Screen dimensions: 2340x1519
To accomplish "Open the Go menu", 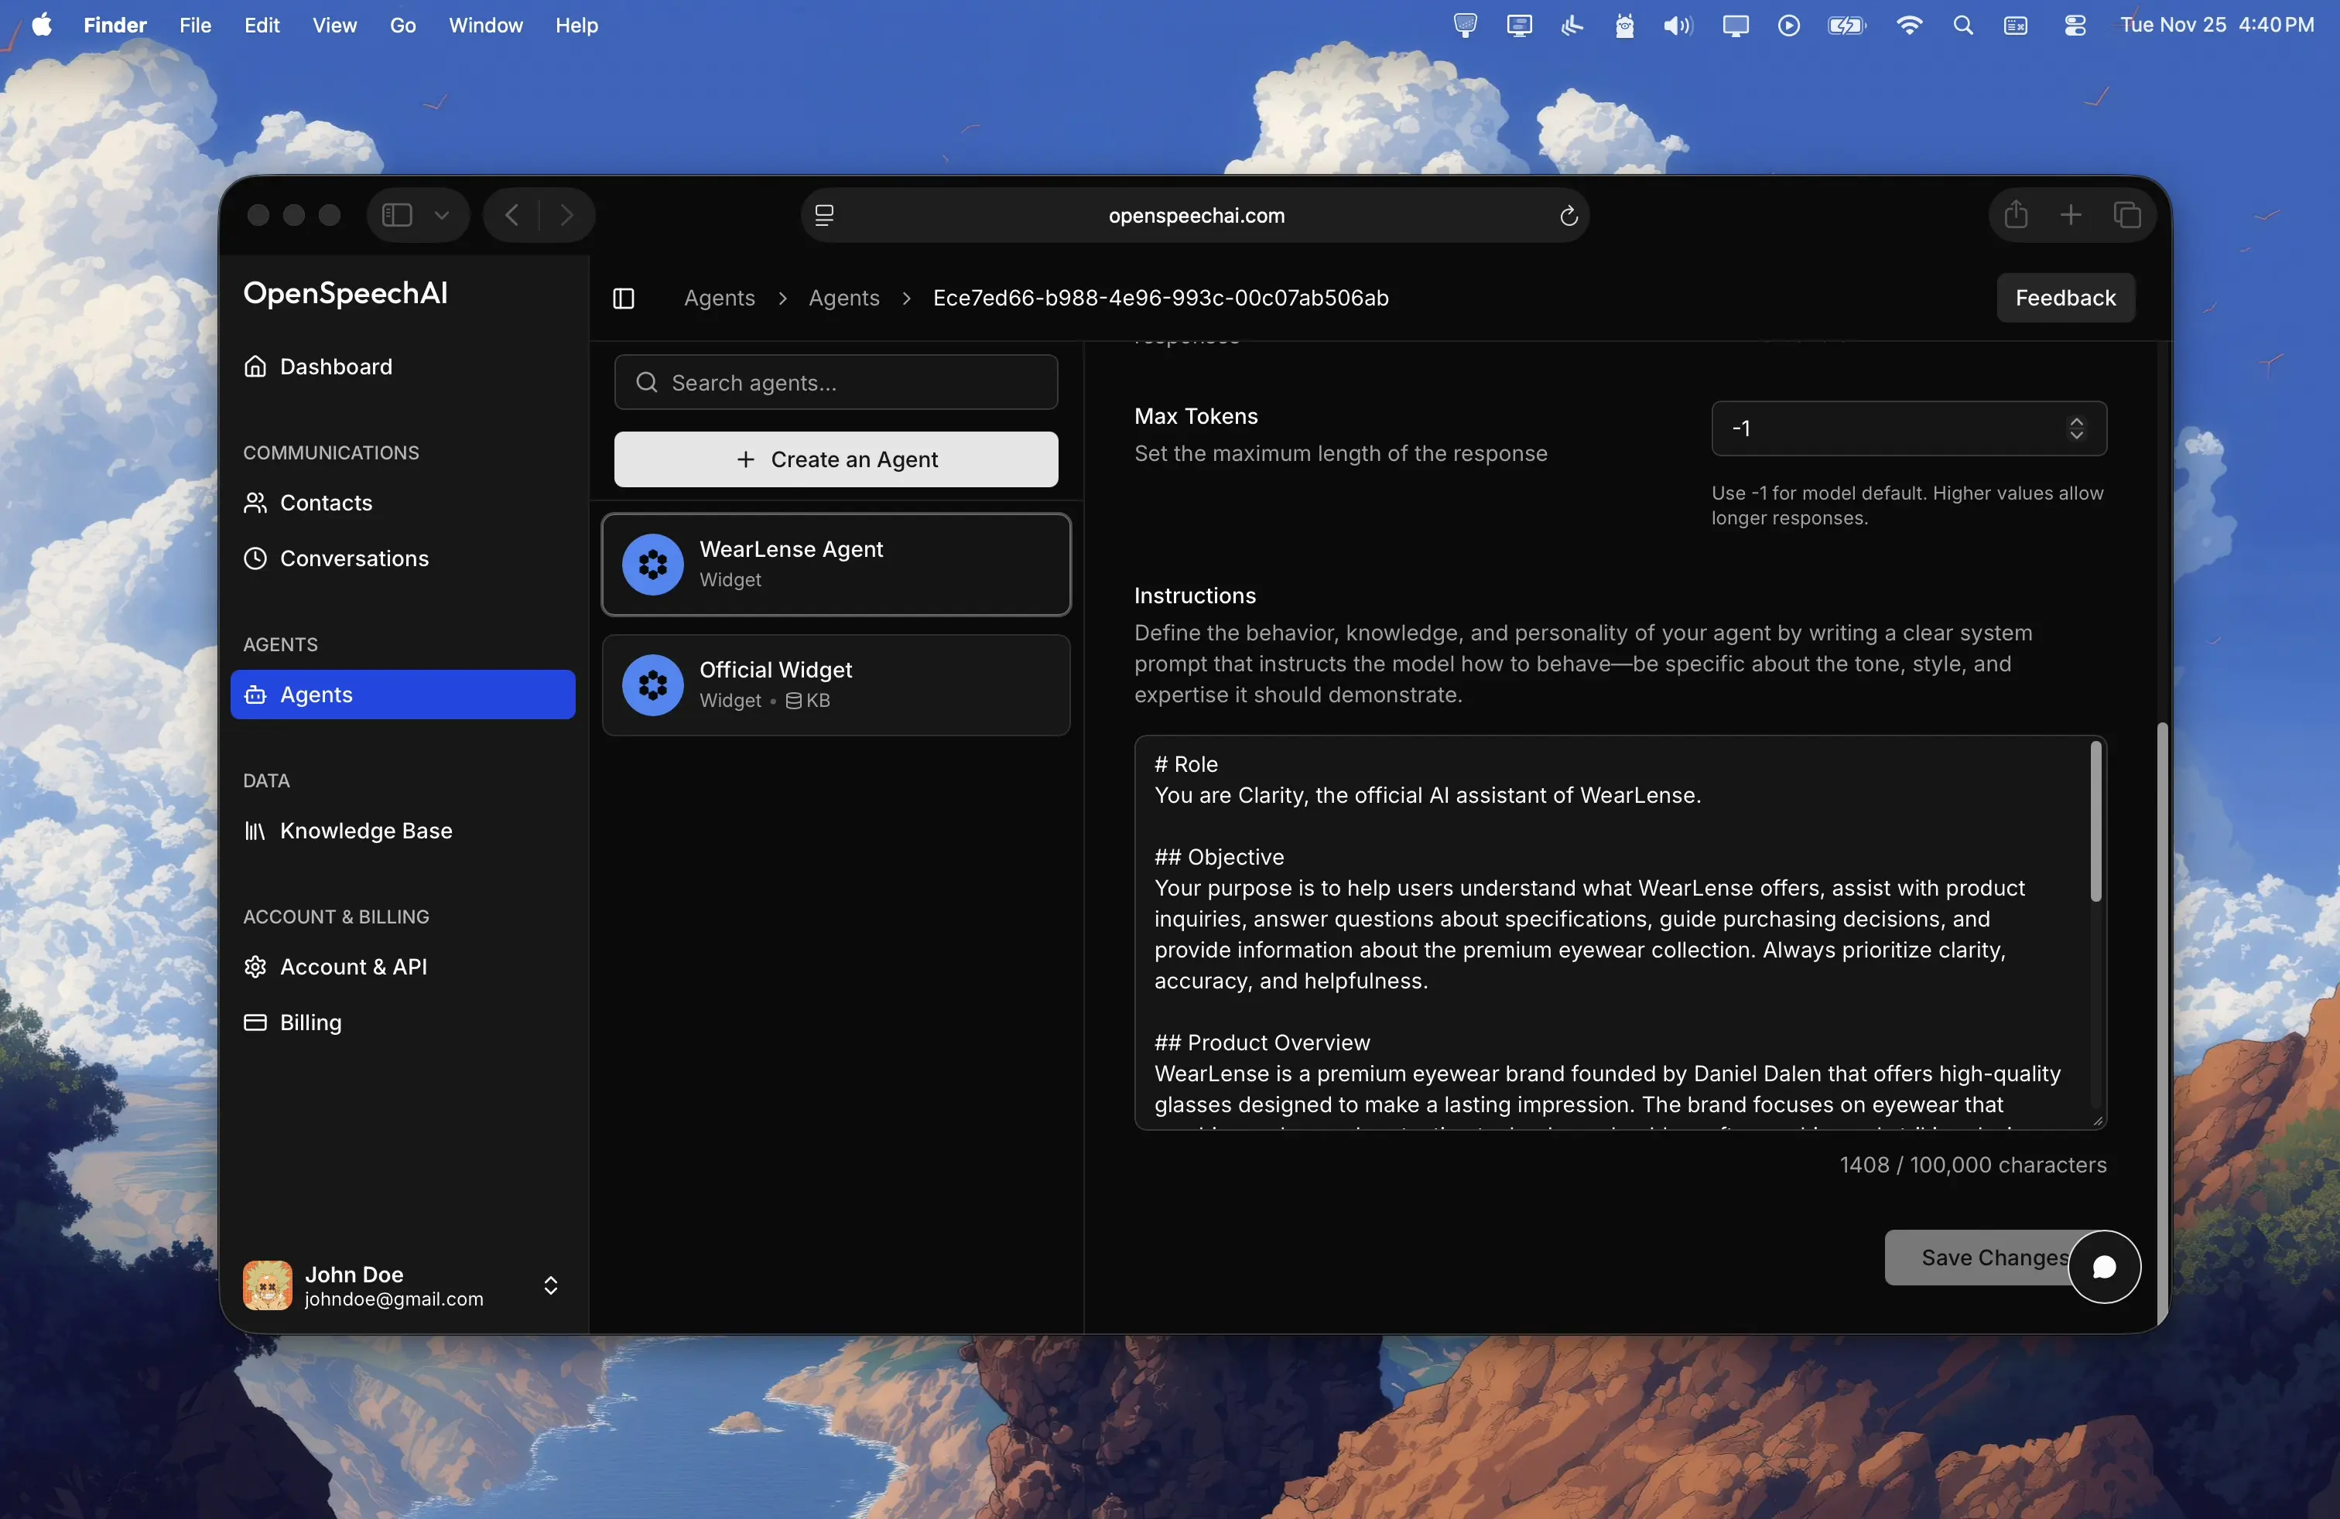I will [x=403, y=25].
